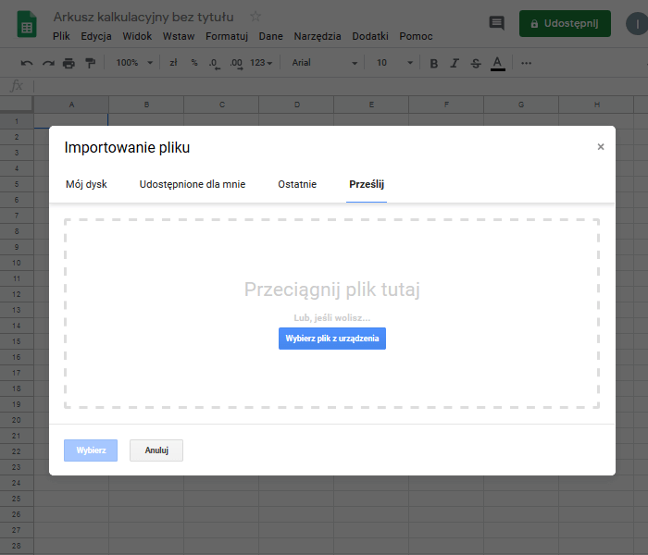Viewport: 648px width, 555px height.
Task: Toggle italic text formatting
Action: (455, 63)
